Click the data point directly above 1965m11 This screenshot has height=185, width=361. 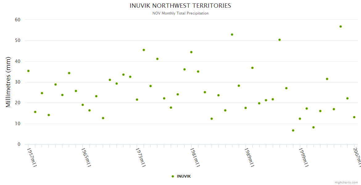83,105
